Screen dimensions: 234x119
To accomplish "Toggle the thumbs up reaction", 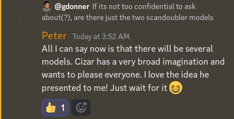I will [x=55, y=108].
